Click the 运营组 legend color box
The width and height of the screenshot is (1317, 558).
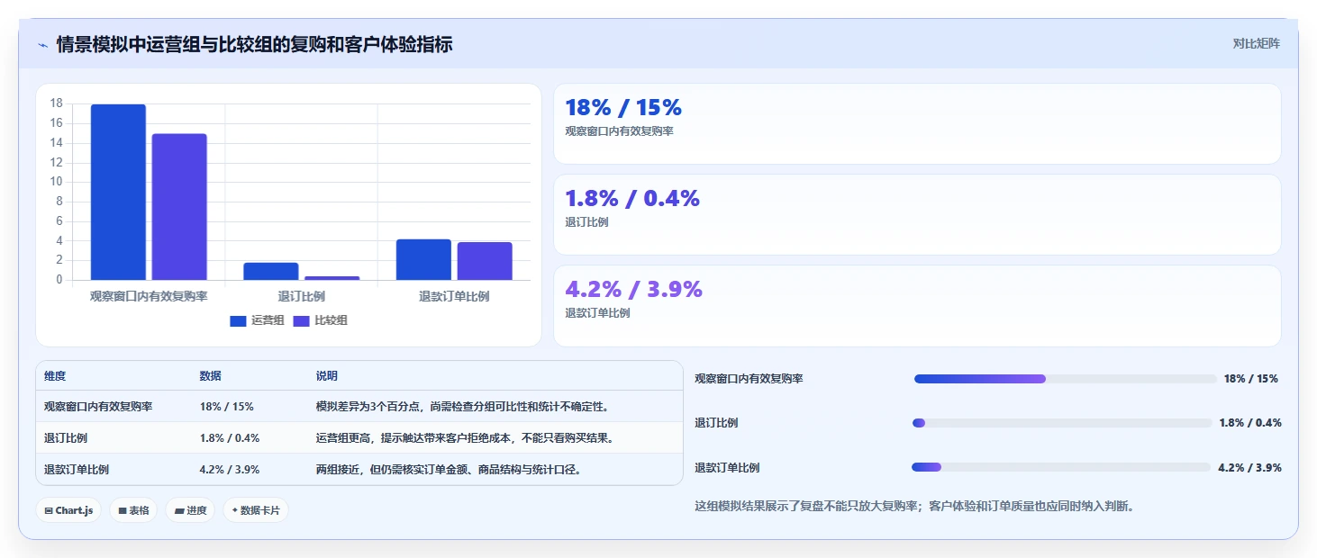(x=238, y=321)
